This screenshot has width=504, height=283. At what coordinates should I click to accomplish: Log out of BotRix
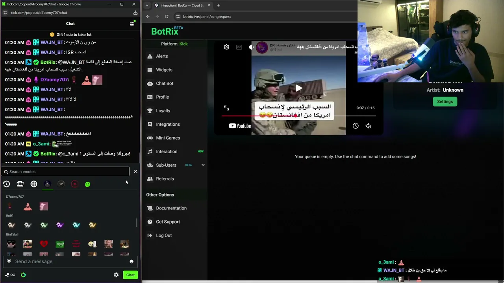click(x=163, y=235)
